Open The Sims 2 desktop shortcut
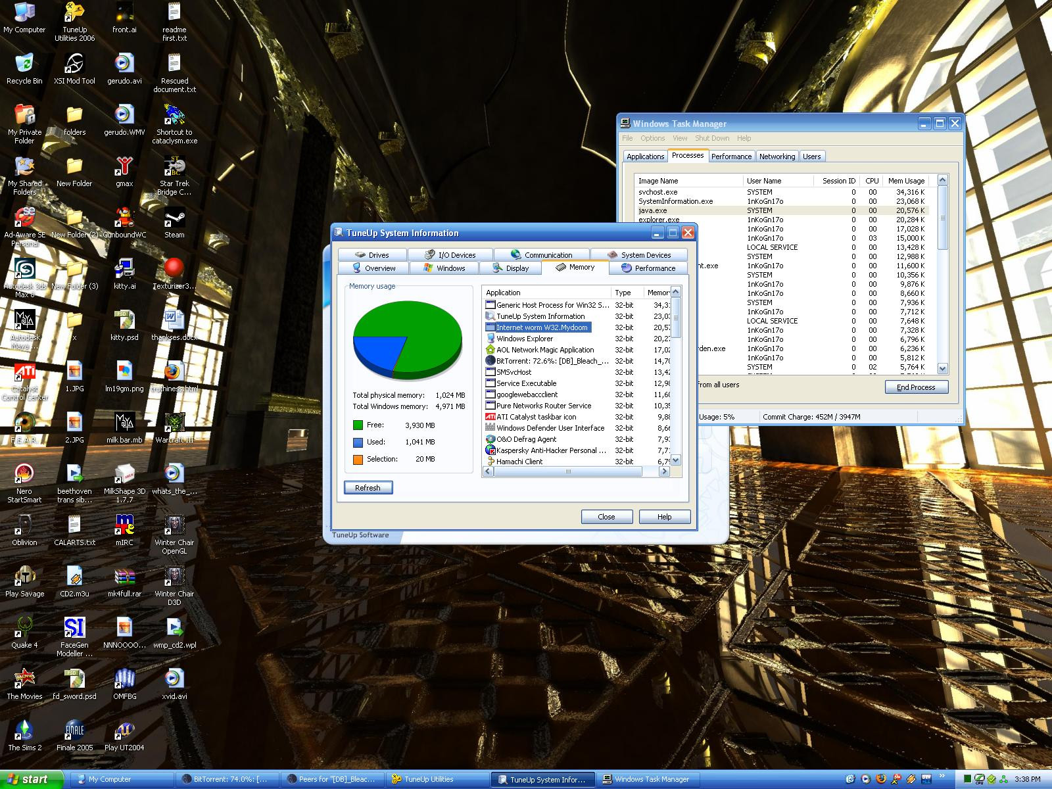This screenshot has width=1052, height=789. tap(24, 736)
